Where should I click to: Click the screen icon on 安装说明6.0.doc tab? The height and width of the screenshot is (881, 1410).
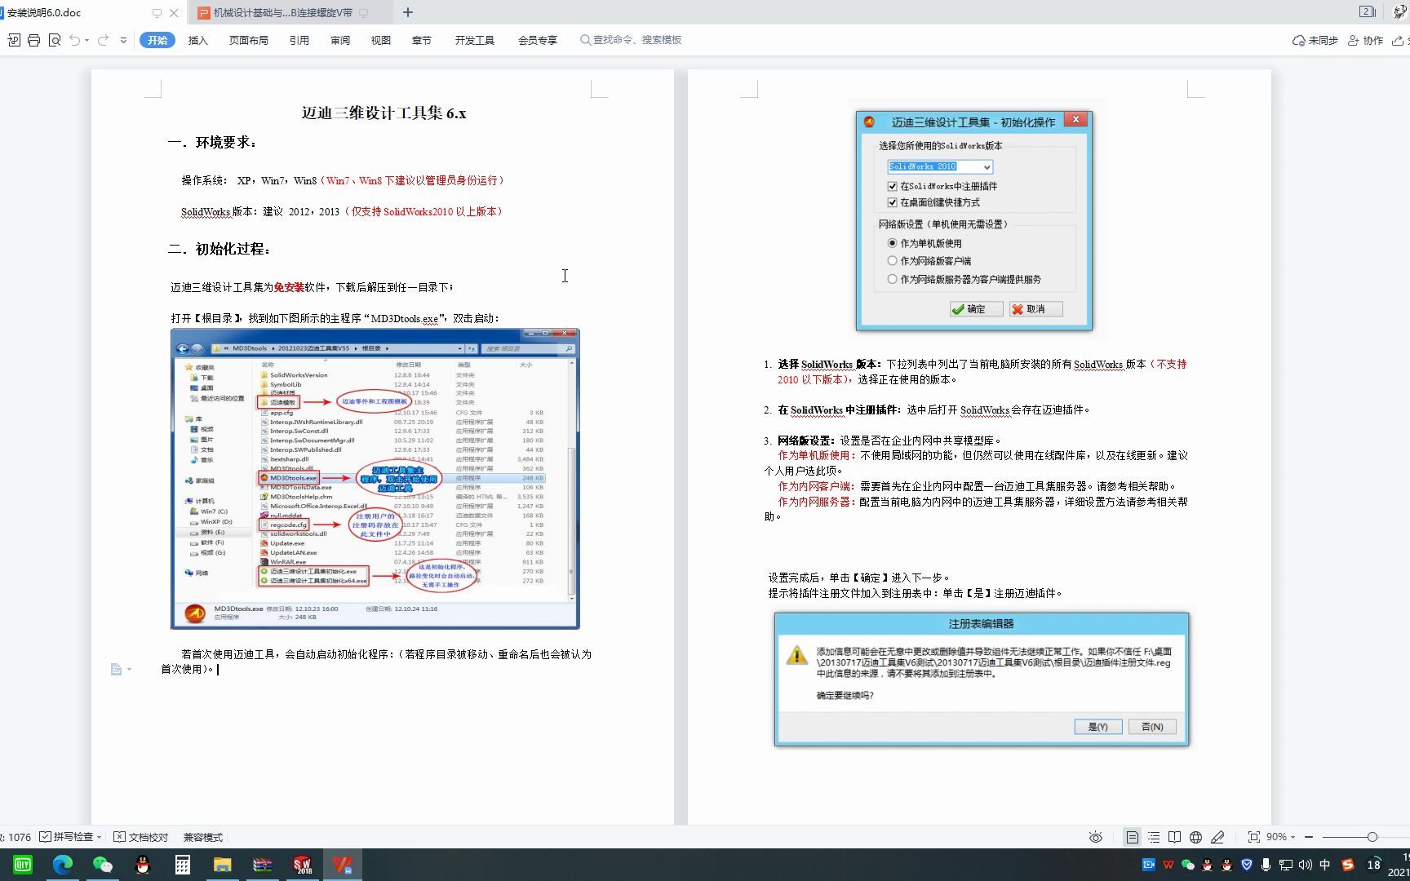pos(157,13)
